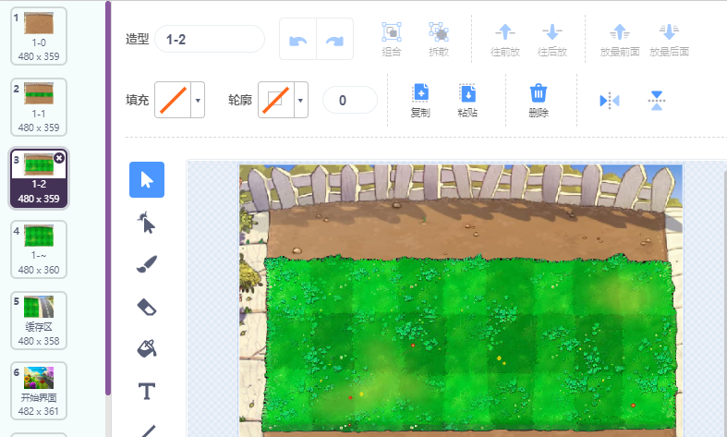
Task: Expand the Fill color dropdown arrow
Action: point(198,100)
